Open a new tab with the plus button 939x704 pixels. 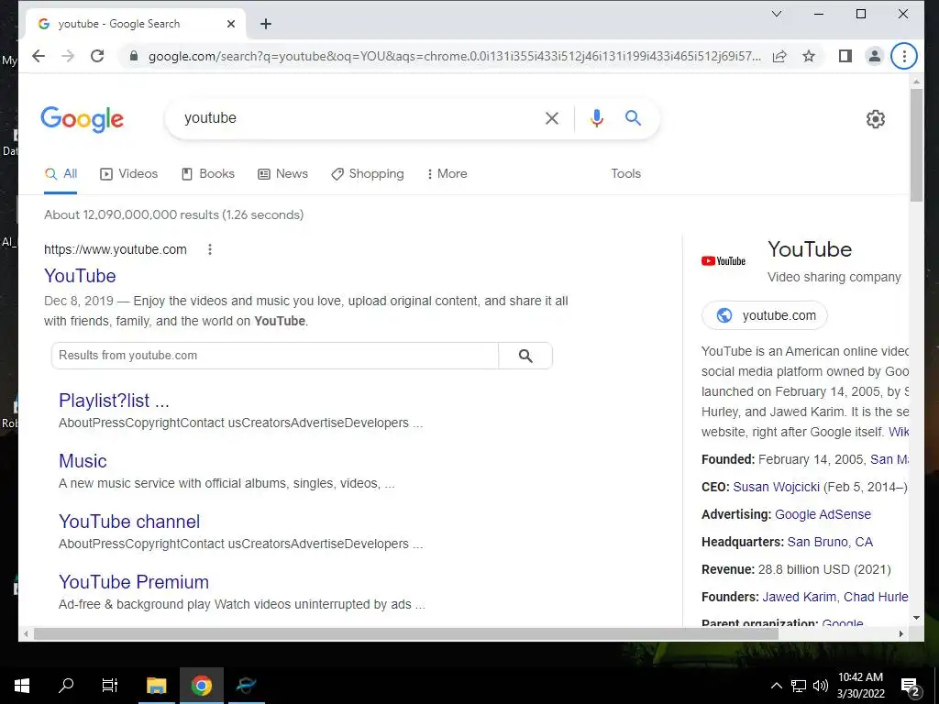tap(266, 24)
